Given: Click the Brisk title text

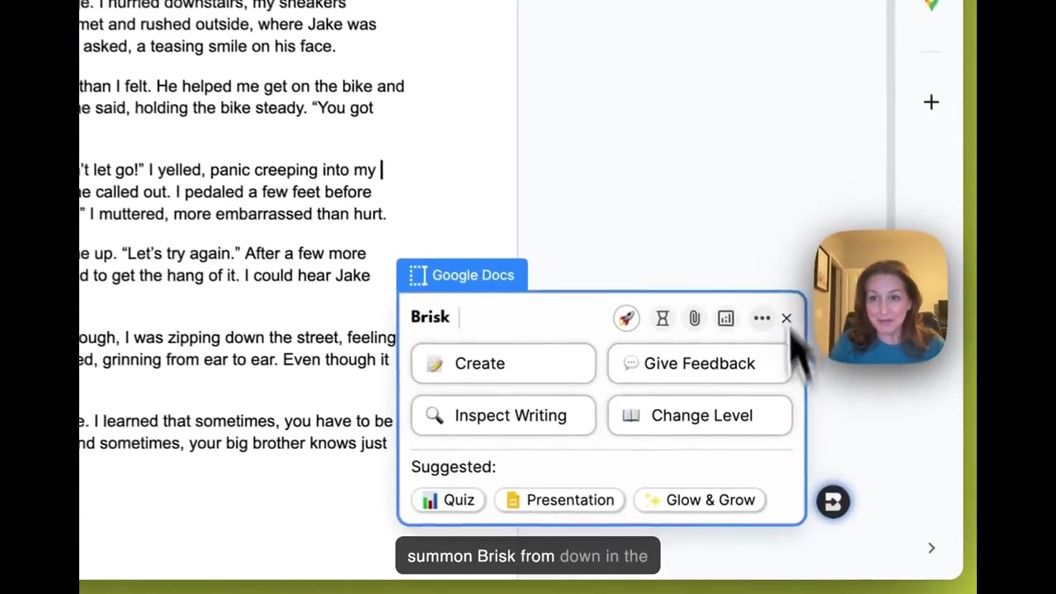Looking at the screenshot, I should coord(430,318).
